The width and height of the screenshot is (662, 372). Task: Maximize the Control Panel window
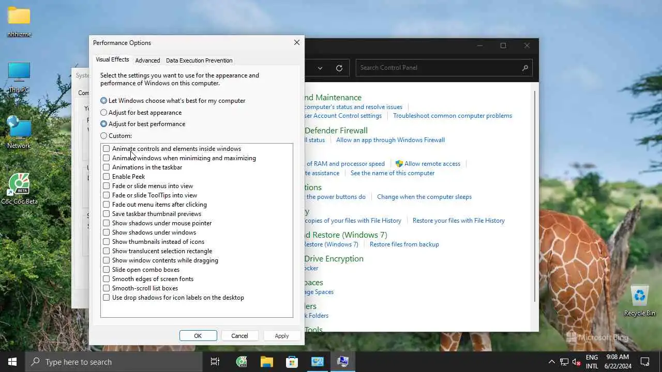(503, 45)
